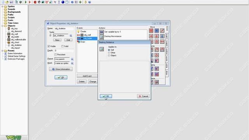The height and width of the screenshot is (140, 249).
Task: Switch to the extra actions tab
Action: click(167, 66)
